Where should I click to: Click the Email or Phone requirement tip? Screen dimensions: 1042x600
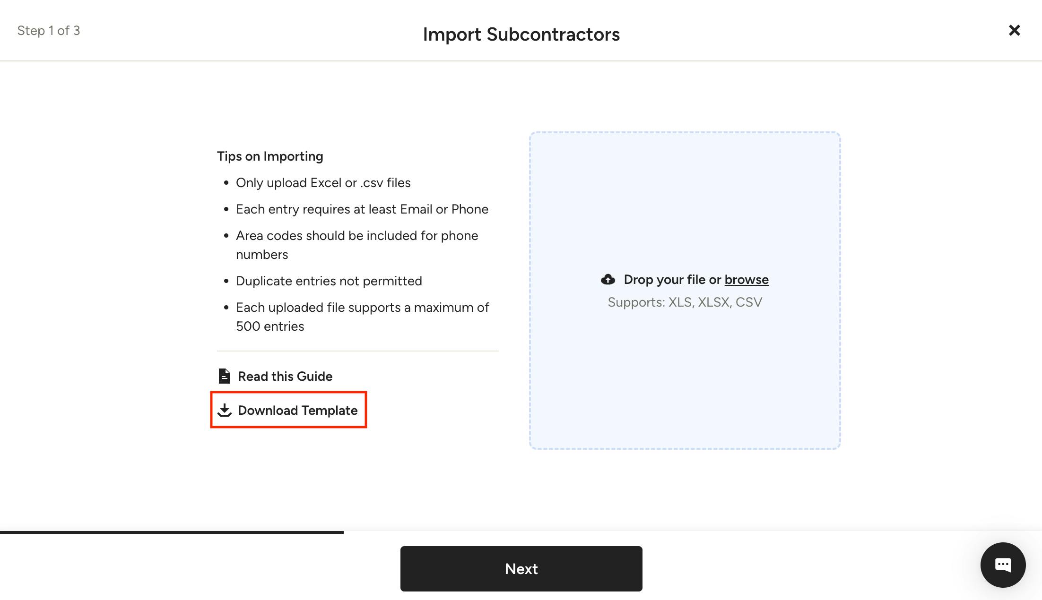(x=362, y=209)
